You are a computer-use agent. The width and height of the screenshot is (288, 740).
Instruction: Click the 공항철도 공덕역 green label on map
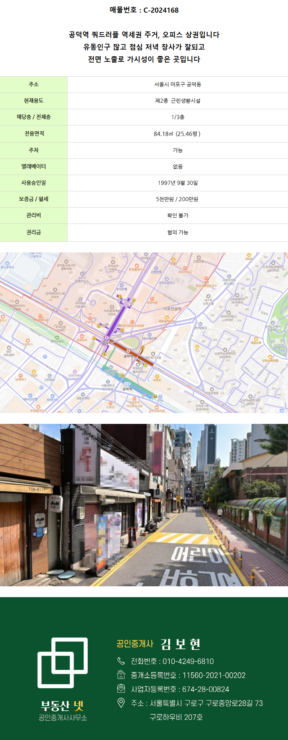click(127, 384)
